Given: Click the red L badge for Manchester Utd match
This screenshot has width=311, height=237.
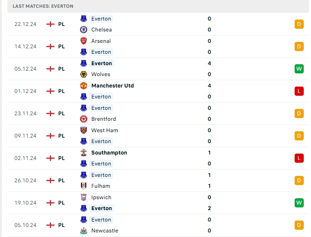Looking at the screenshot, I should (299, 91).
